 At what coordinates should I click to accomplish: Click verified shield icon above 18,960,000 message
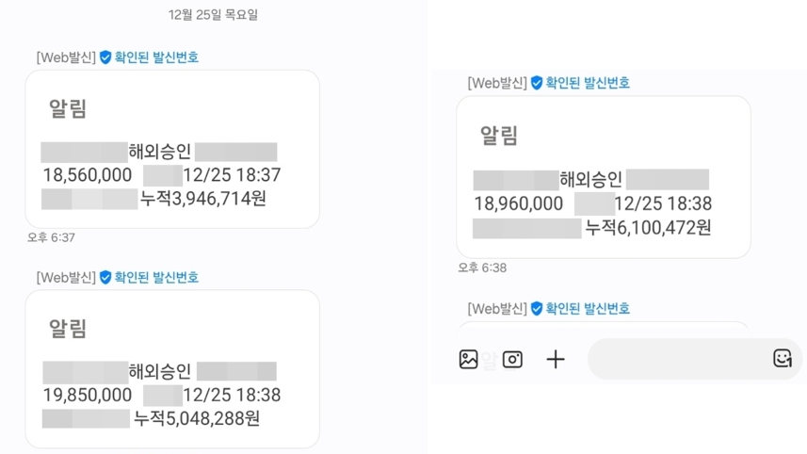point(537,83)
